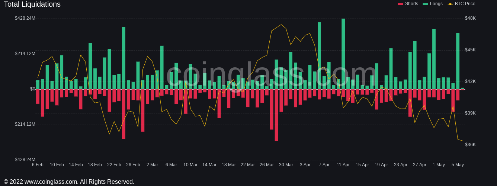The image size is (497, 186).
Task: Click the 18 Feb date label
Action: 95,165
